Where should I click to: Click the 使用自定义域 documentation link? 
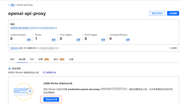(x=49, y=73)
